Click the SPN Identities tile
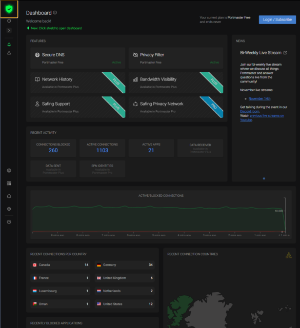Screen dimensions: 300x328 pyautogui.click(x=103, y=169)
